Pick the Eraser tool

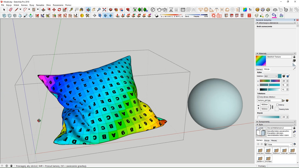[11, 9]
